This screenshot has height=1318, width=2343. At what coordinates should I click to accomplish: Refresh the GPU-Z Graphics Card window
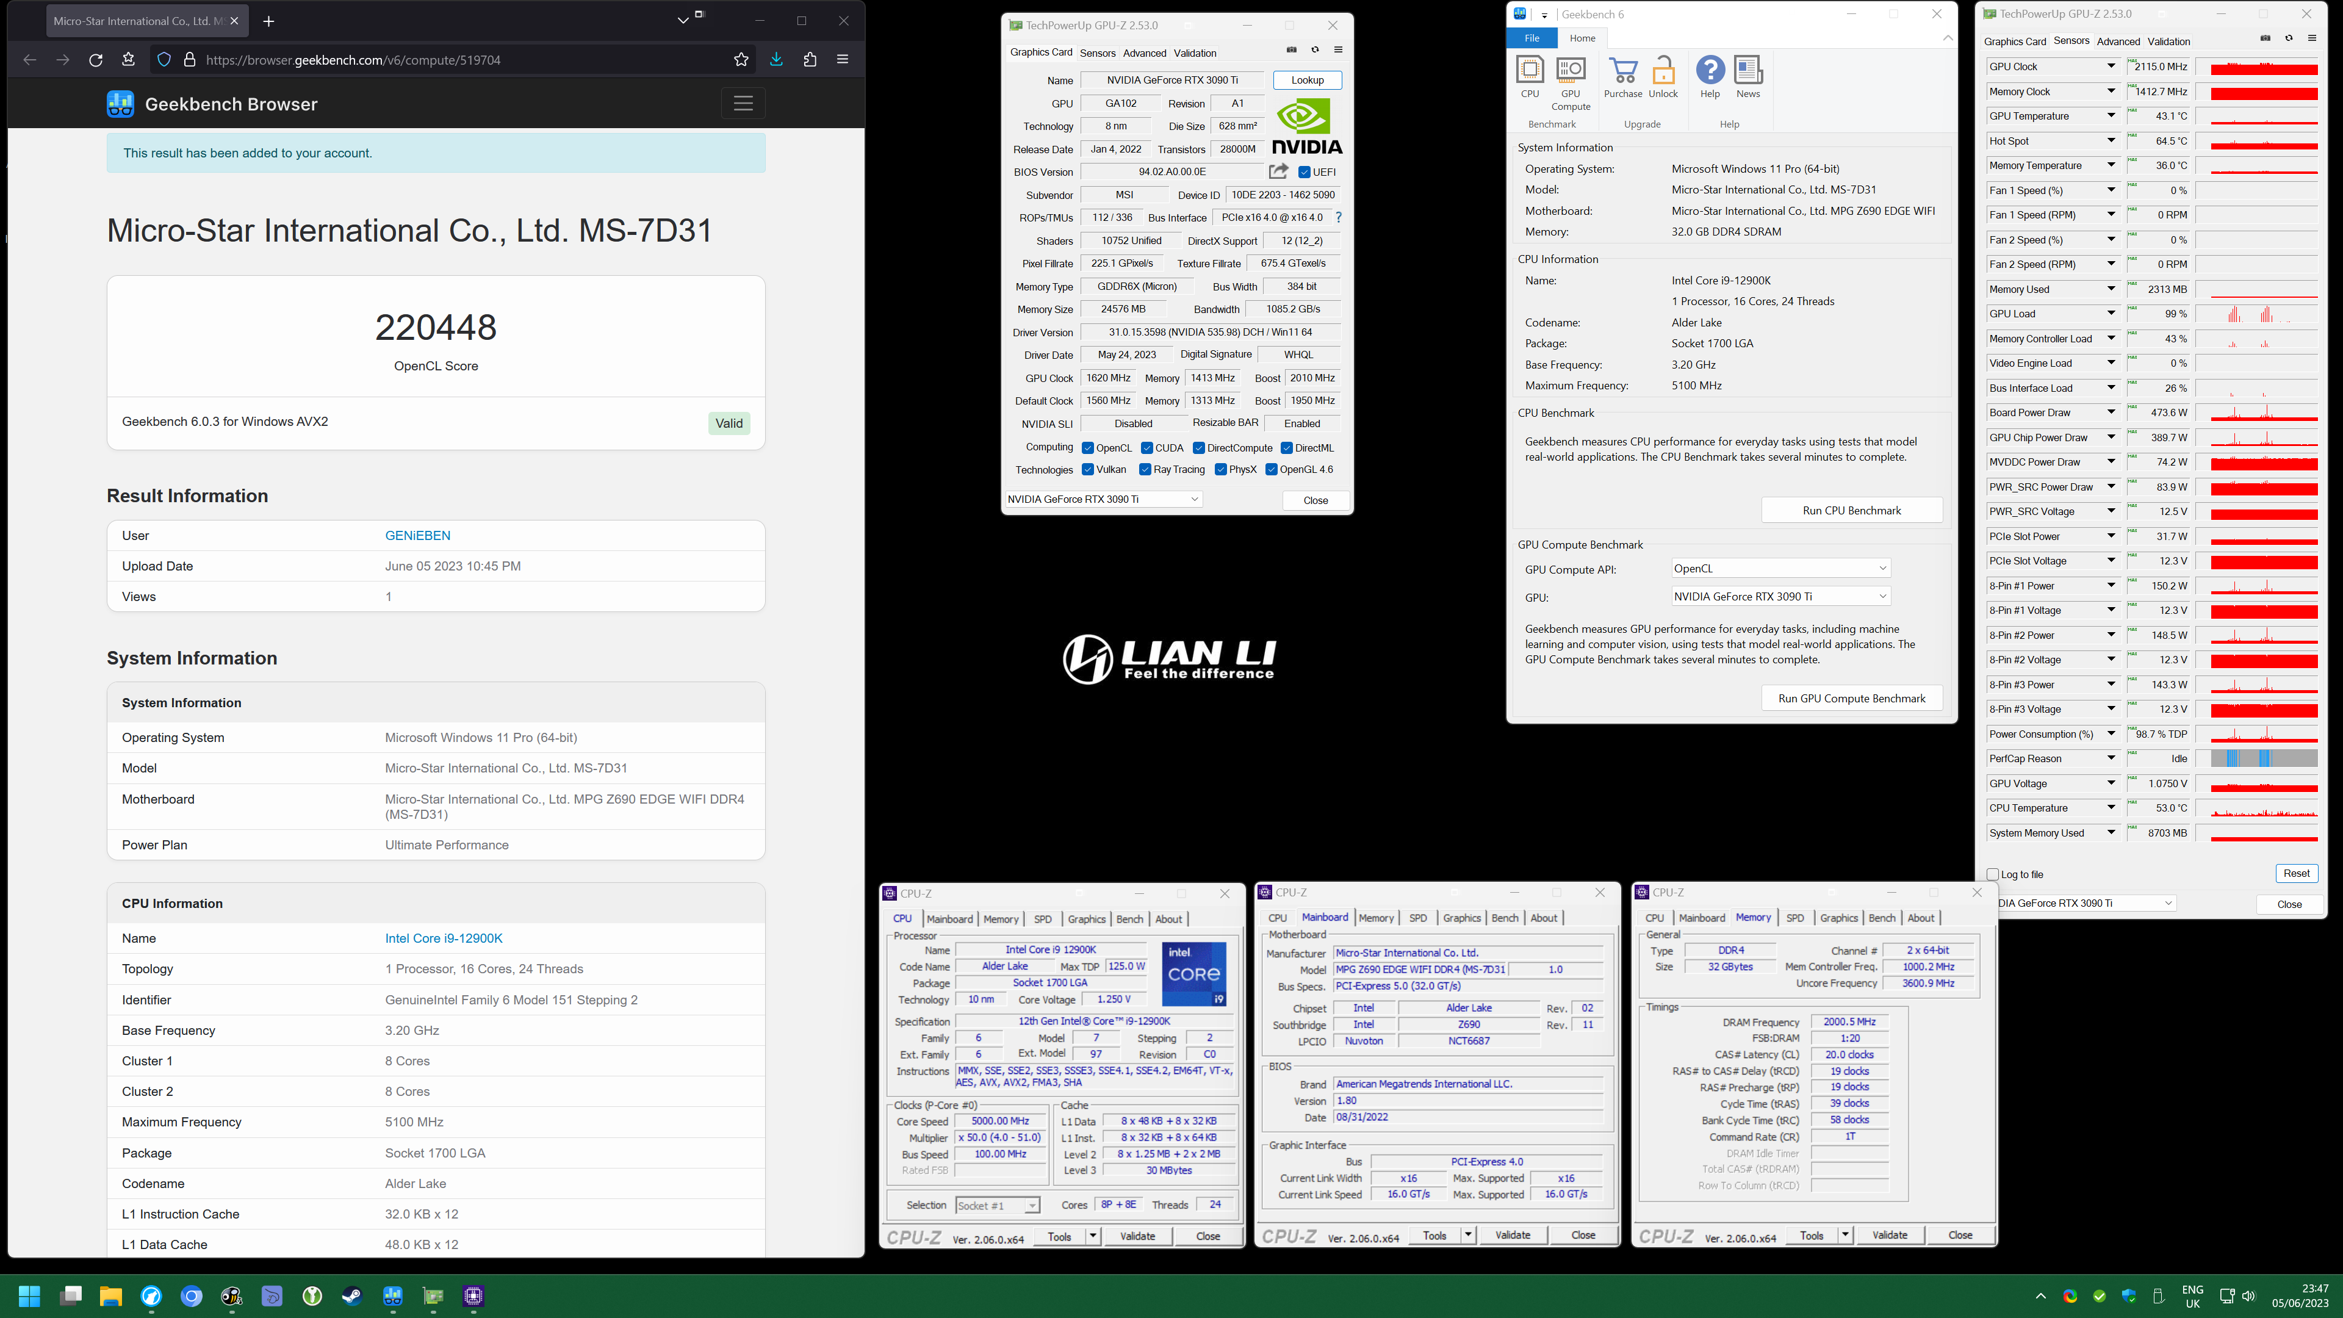(x=1314, y=50)
